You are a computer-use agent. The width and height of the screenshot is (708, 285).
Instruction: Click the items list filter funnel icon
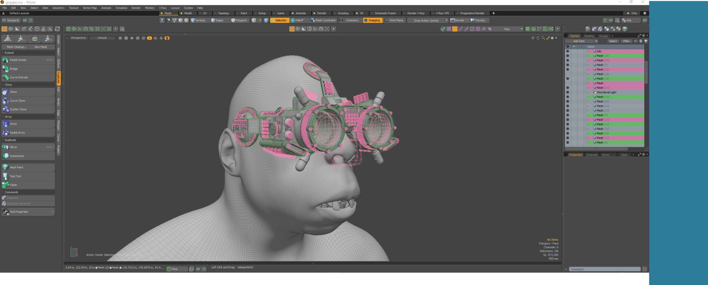(646, 41)
